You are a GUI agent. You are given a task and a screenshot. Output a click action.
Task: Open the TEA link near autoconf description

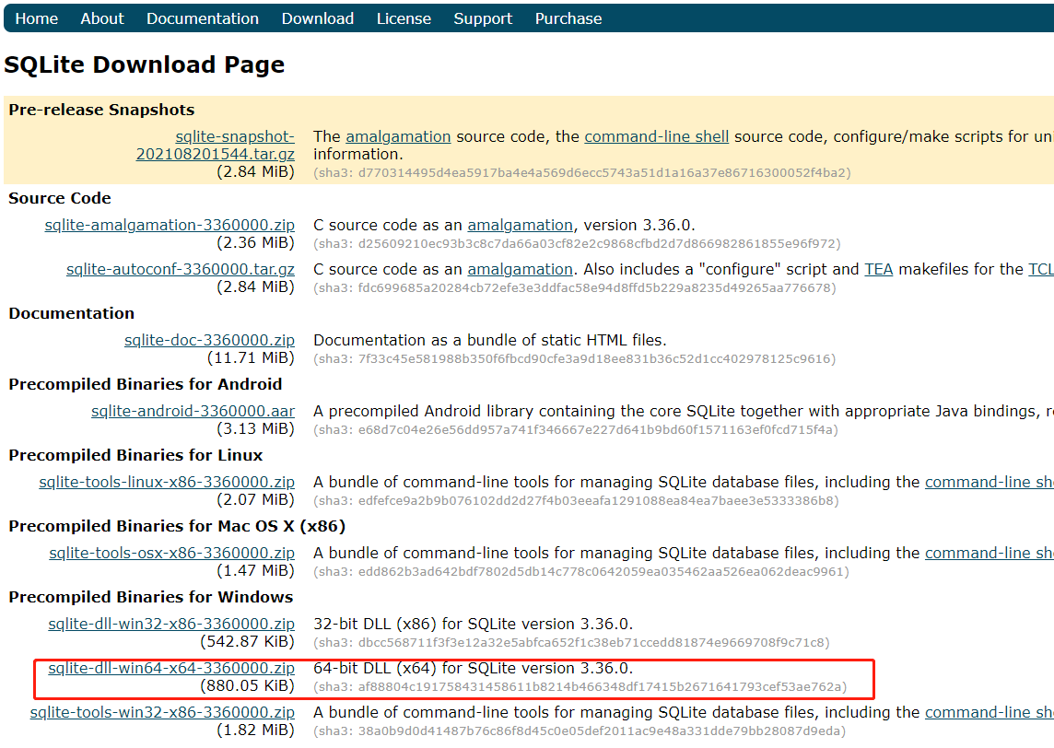coord(878,269)
